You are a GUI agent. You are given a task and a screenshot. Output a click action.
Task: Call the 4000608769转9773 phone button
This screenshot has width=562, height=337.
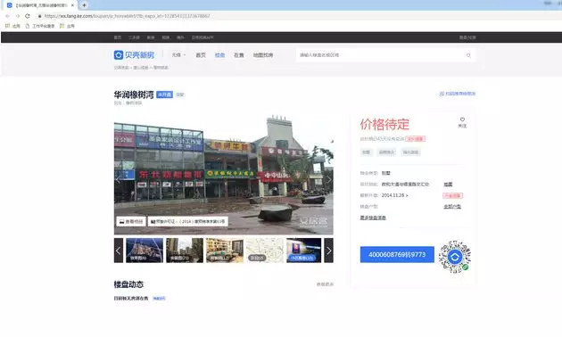click(x=397, y=254)
